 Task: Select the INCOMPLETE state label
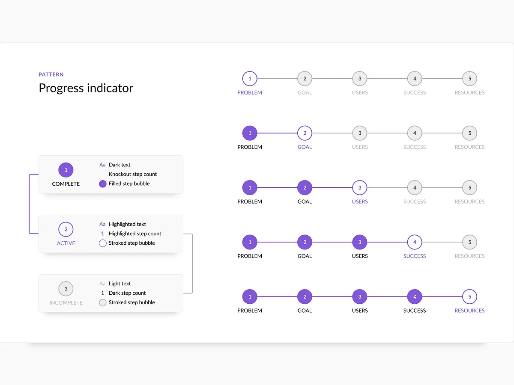(x=66, y=302)
